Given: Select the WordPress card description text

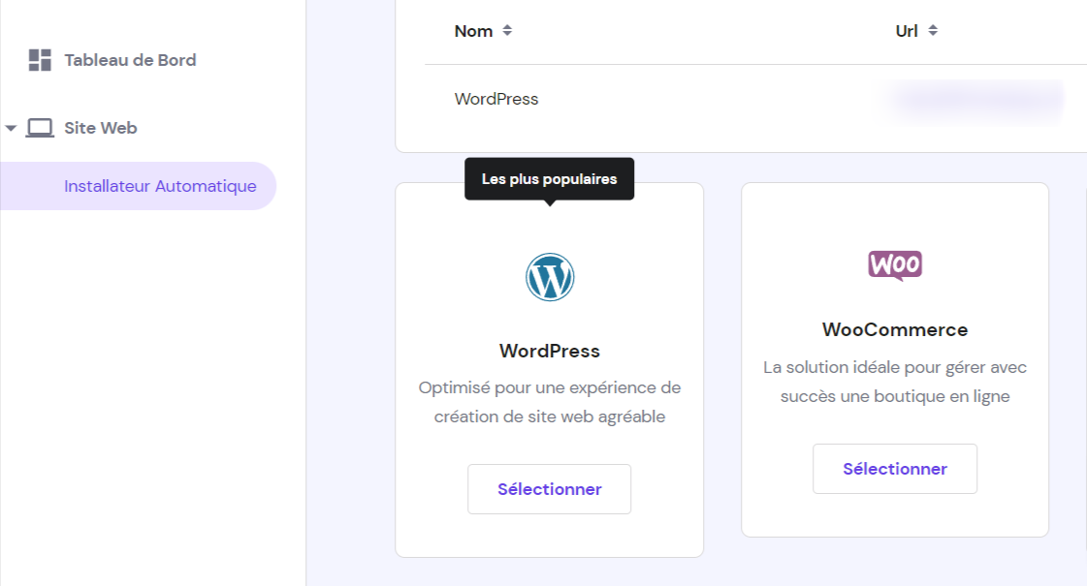Looking at the screenshot, I should (549, 401).
